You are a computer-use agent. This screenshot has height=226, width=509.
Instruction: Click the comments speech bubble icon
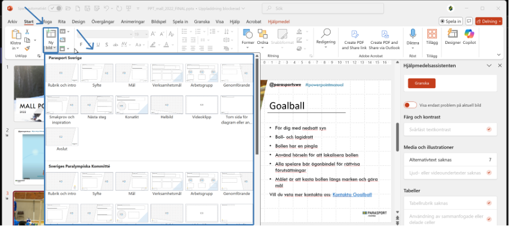pyautogui.click(x=469, y=21)
